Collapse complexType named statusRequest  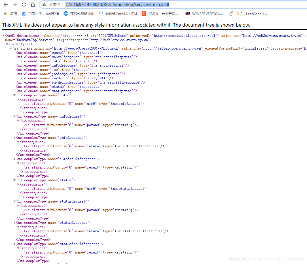tap(14, 201)
